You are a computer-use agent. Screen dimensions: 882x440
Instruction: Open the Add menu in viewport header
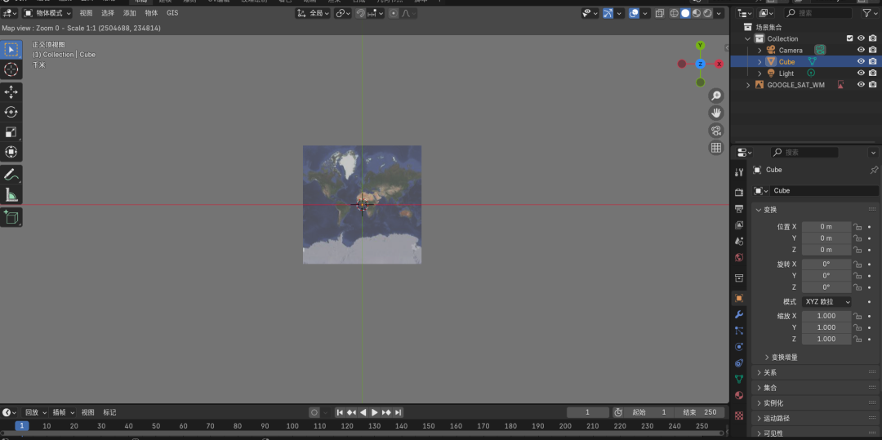click(x=129, y=13)
